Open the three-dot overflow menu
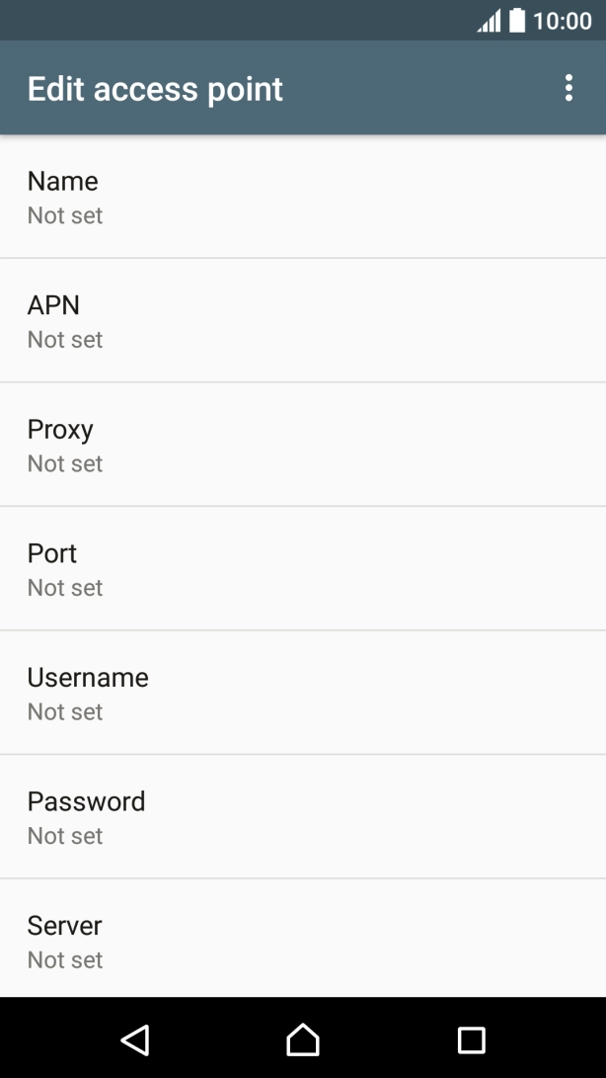This screenshot has width=606, height=1078. 568,88
